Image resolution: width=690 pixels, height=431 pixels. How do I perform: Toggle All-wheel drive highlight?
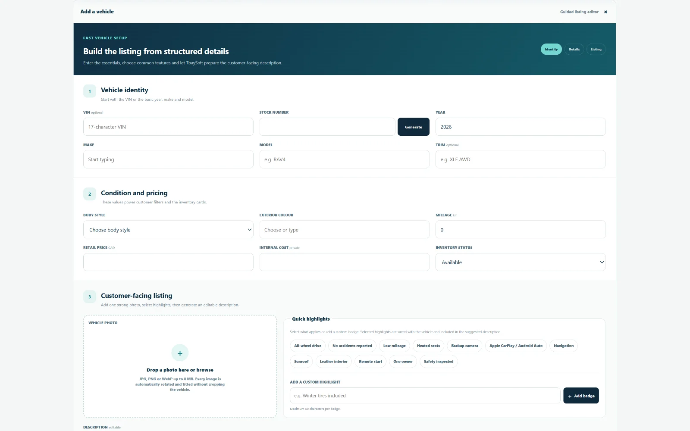[x=307, y=346]
